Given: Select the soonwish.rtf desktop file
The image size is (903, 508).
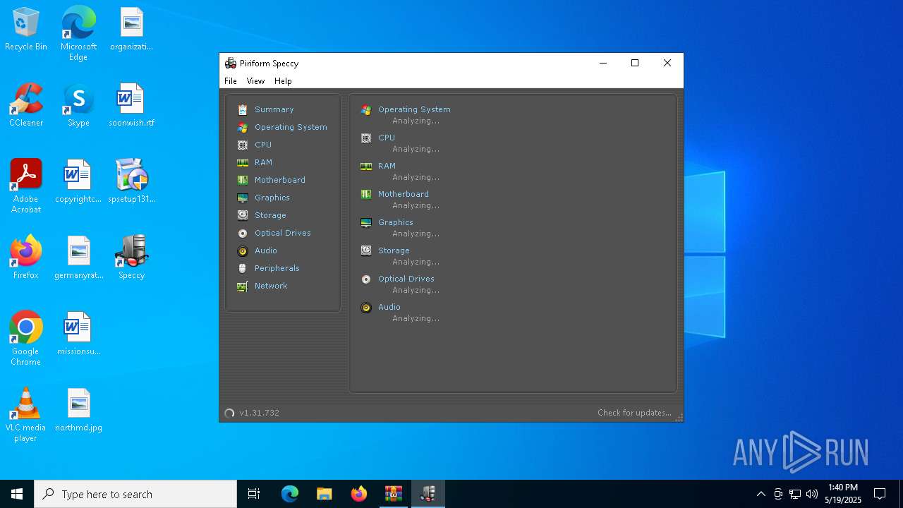Looking at the screenshot, I should tap(131, 105).
